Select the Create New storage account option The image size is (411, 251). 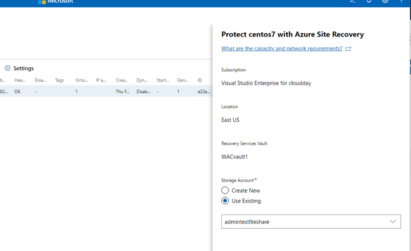(225, 191)
